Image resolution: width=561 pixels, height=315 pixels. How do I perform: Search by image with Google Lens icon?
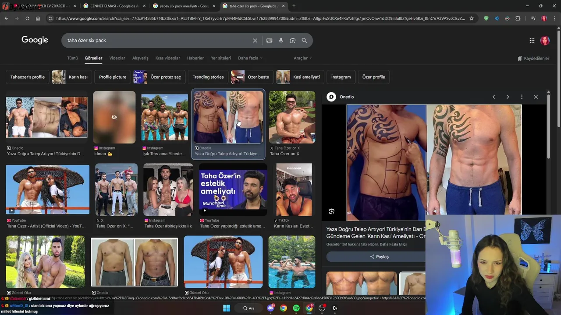pyautogui.click(x=292, y=40)
